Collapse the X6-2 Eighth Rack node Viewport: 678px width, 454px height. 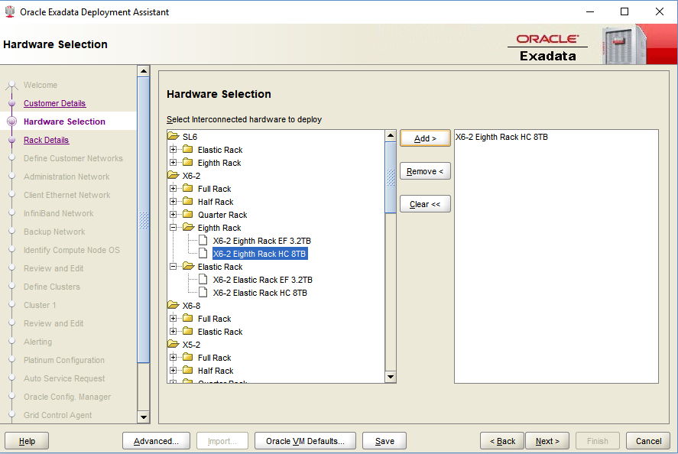[x=174, y=228]
